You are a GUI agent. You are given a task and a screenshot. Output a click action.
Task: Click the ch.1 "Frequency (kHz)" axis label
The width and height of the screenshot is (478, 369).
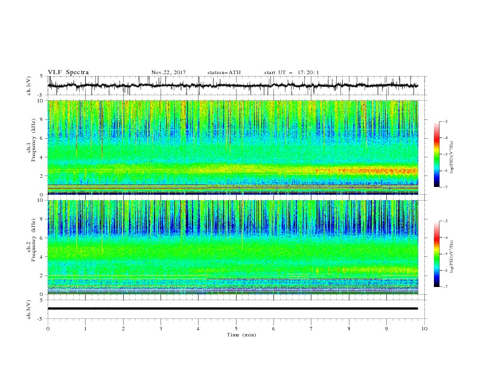pos(34,140)
